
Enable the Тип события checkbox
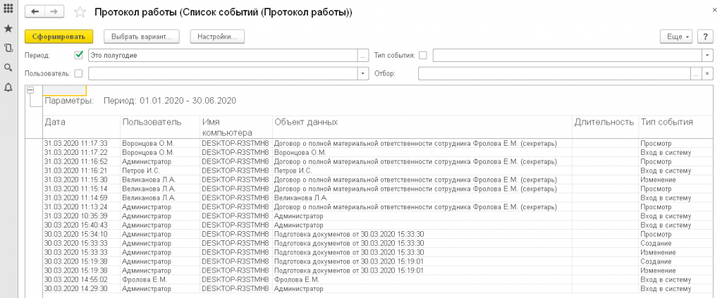click(423, 55)
